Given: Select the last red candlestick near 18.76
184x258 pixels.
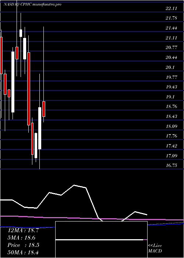Looking at the screenshot, I should click(44, 109).
